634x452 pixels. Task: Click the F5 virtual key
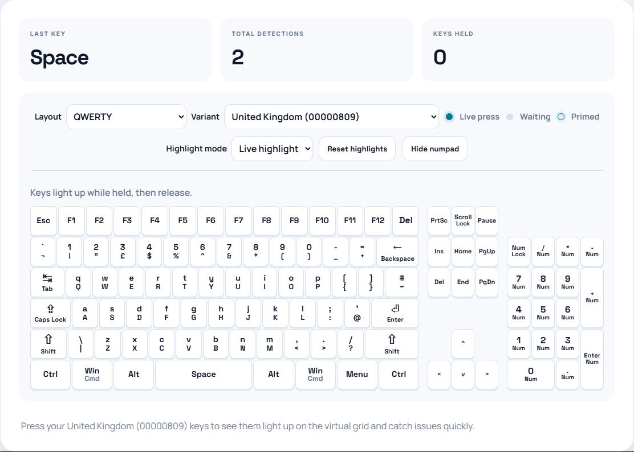tap(183, 221)
